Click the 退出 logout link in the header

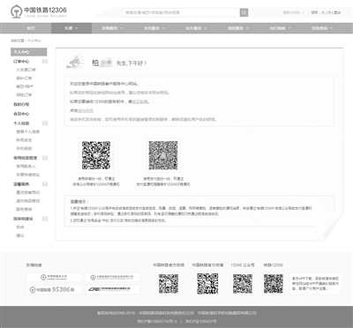point(337,12)
